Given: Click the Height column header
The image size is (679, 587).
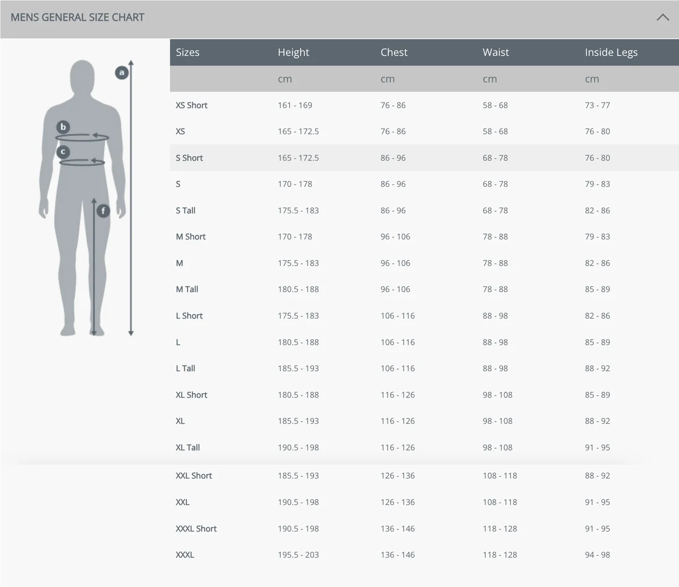Looking at the screenshot, I should pos(293,53).
